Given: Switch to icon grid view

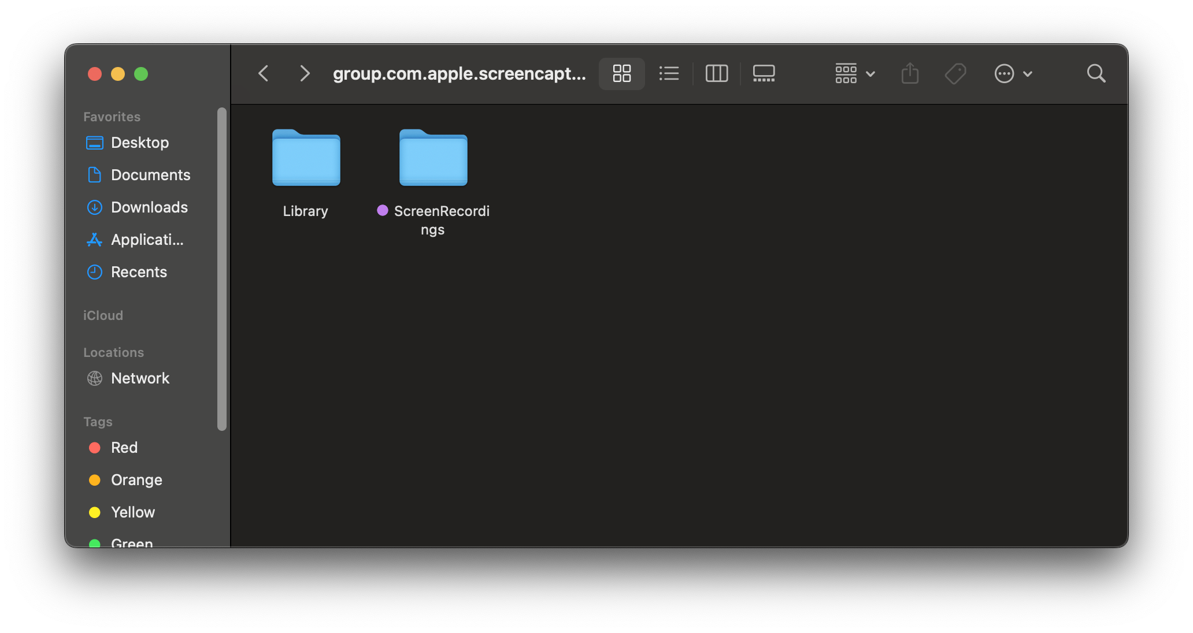Looking at the screenshot, I should pos(621,73).
